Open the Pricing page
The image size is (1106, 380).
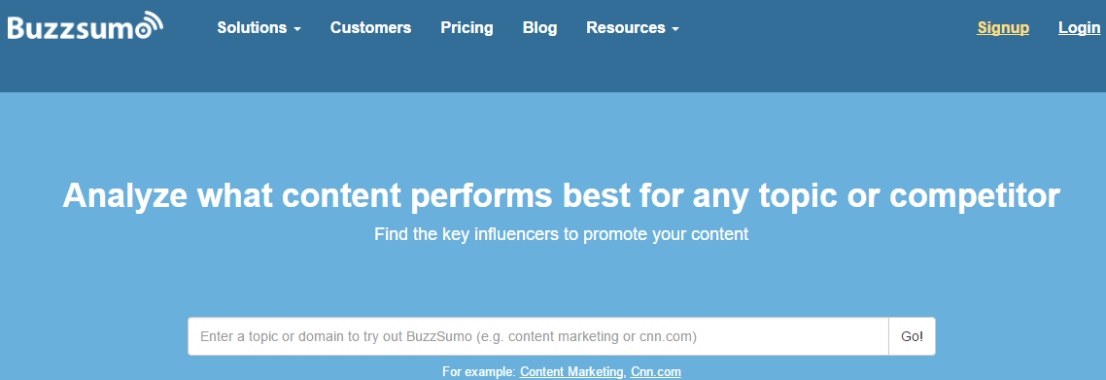[467, 28]
